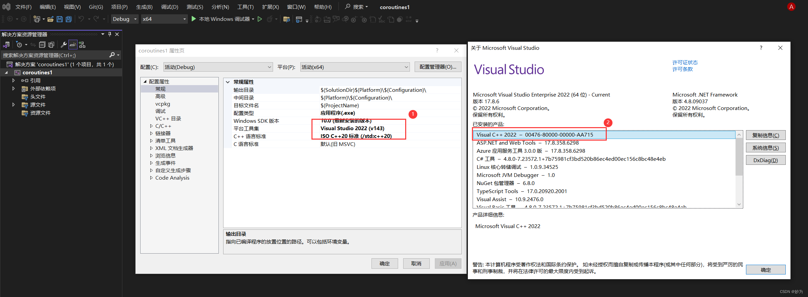Click the installed products scroll down arrow

point(739,204)
